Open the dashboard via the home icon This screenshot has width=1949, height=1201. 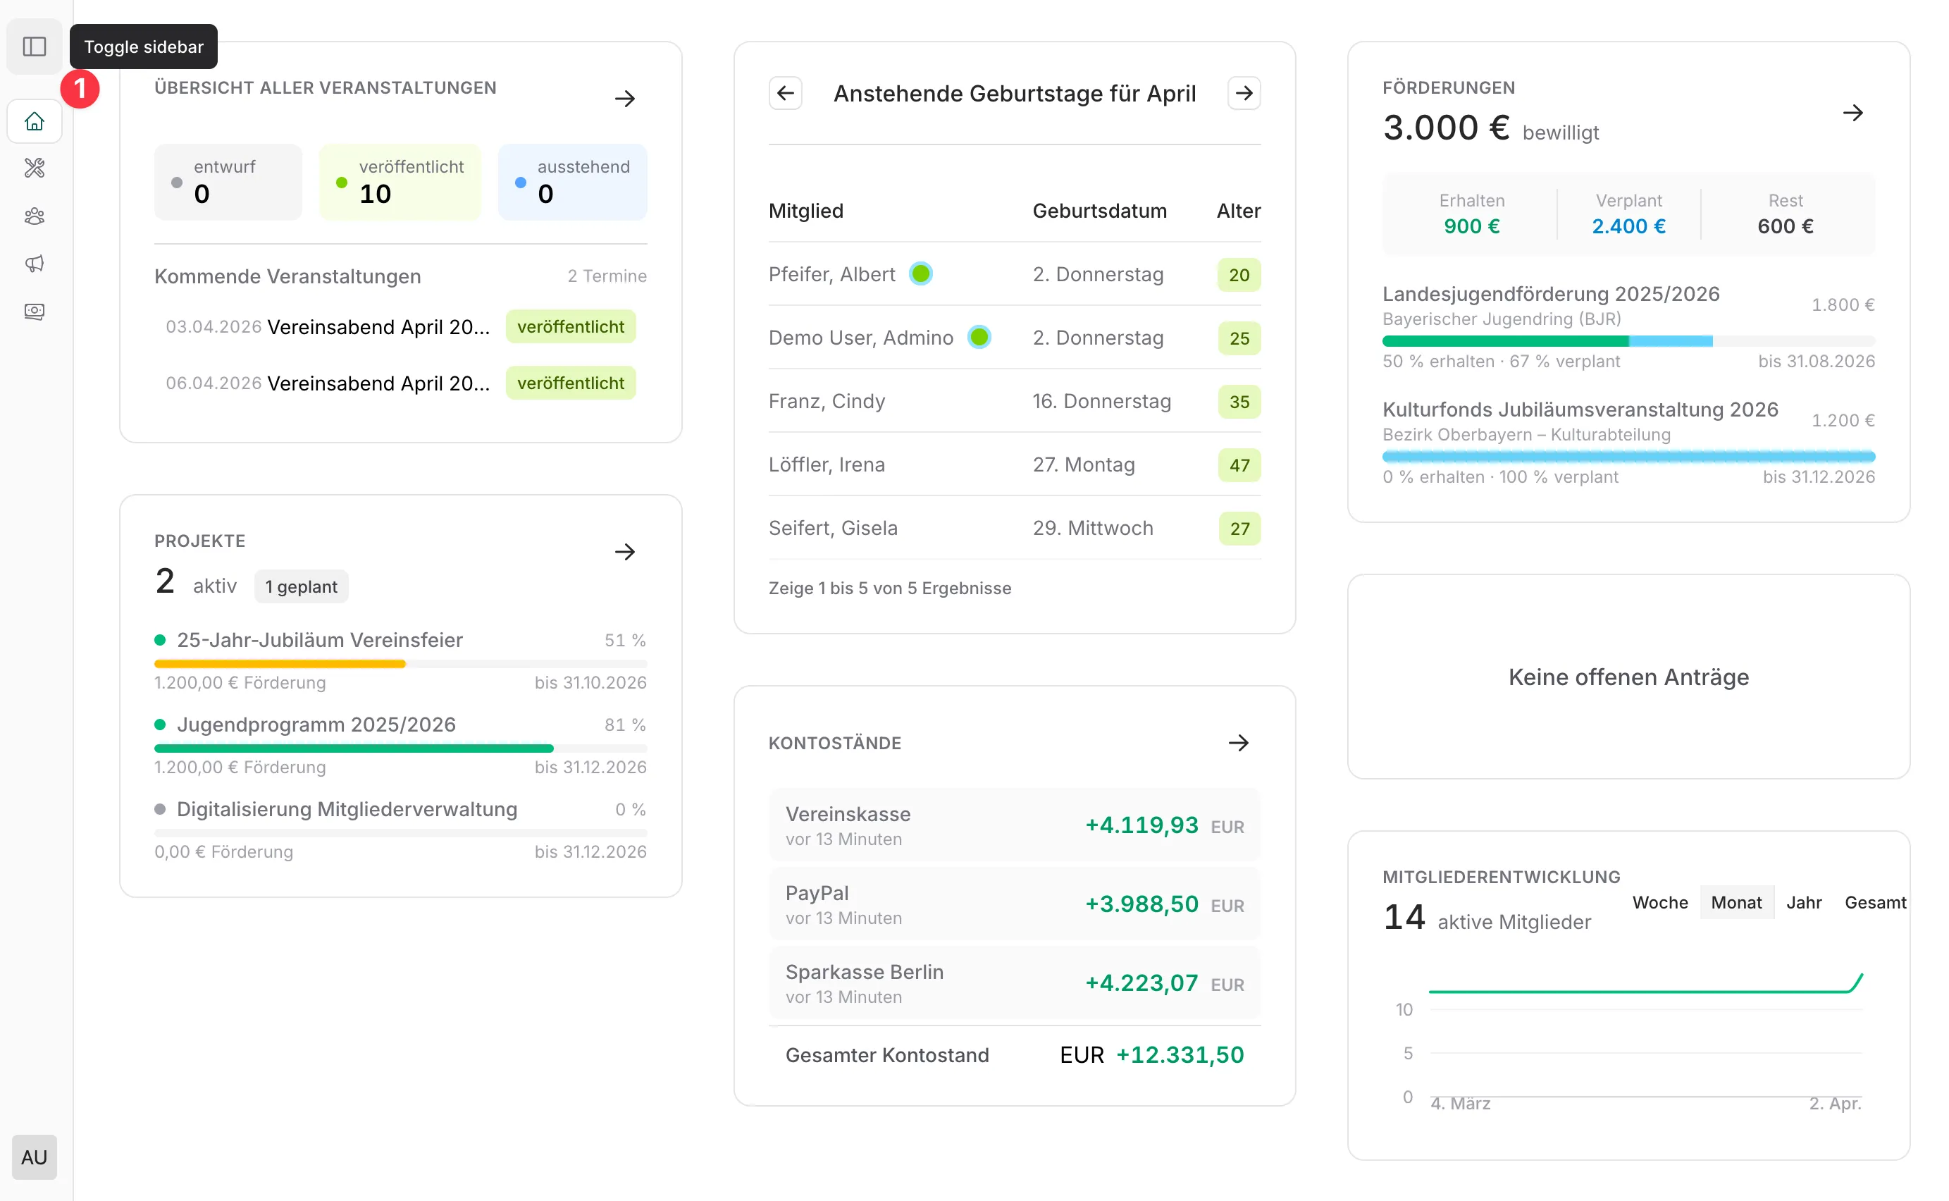pos(34,121)
